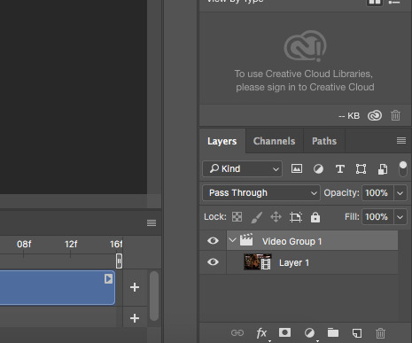Open the Timeline panel flyout menu
Viewport: 412px width, 343px height.
(x=152, y=222)
